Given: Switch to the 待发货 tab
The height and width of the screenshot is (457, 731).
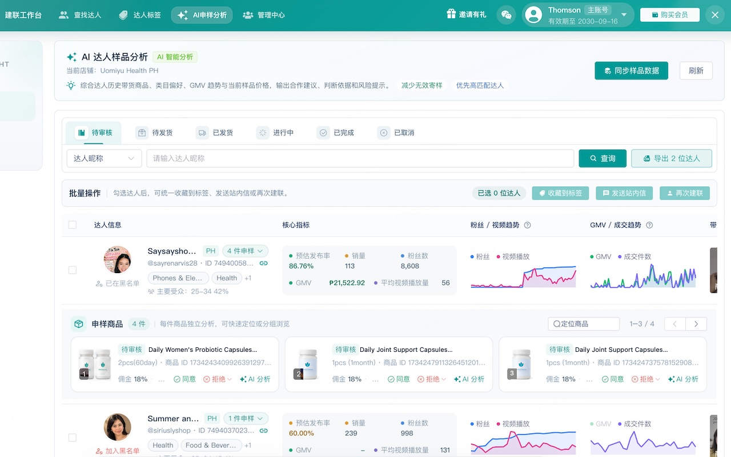Looking at the screenshot, I should click(155, 133).
